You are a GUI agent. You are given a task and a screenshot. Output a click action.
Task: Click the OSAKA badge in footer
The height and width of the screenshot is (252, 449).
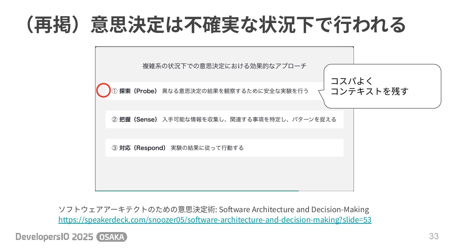click(112, 237)
